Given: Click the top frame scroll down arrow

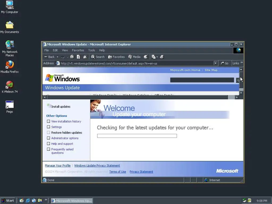Looking at the screenshot, I should (241, 93).
